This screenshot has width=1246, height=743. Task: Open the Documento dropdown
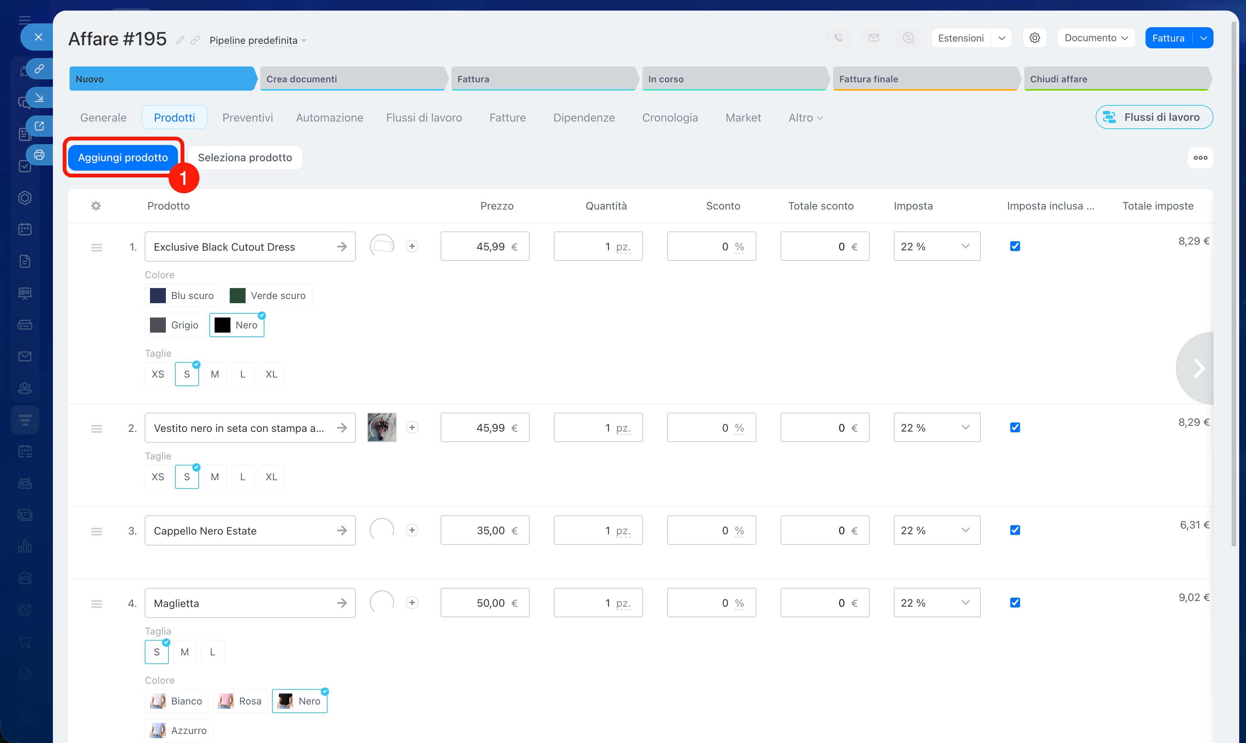1096,38
